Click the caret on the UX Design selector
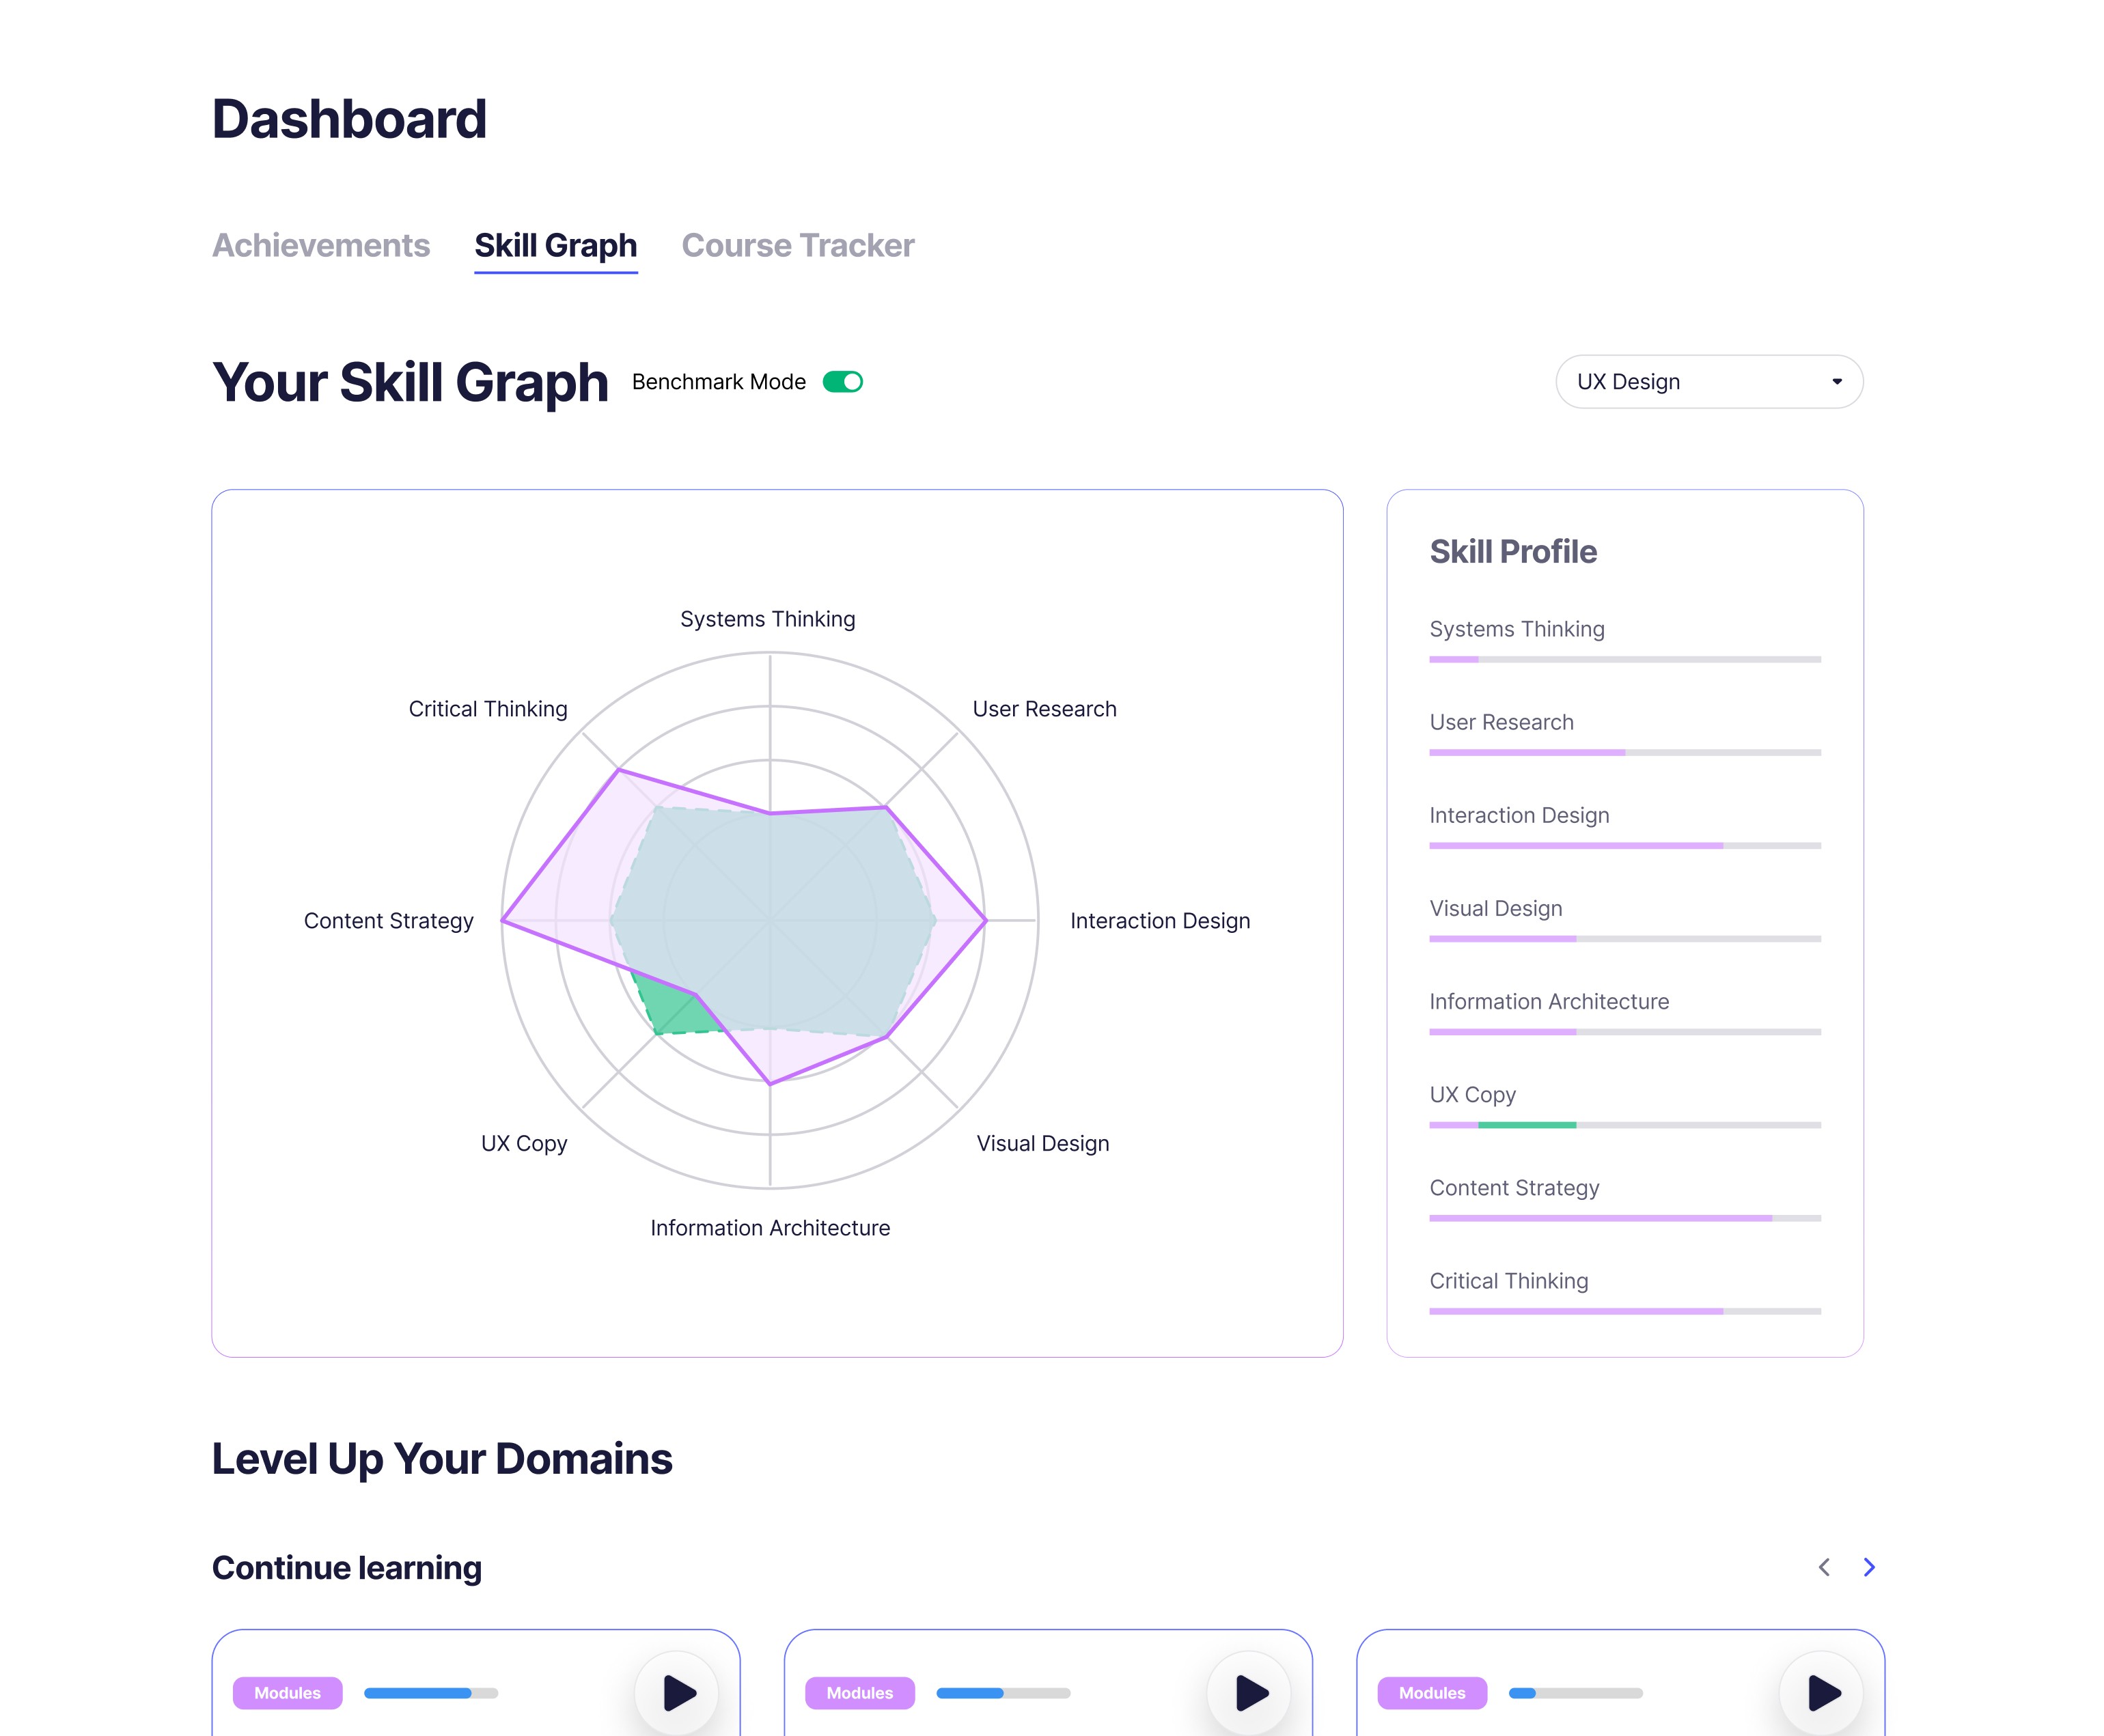Image resolution: width=2104 pixels, height=1736 pixels. coord(1837,381)
